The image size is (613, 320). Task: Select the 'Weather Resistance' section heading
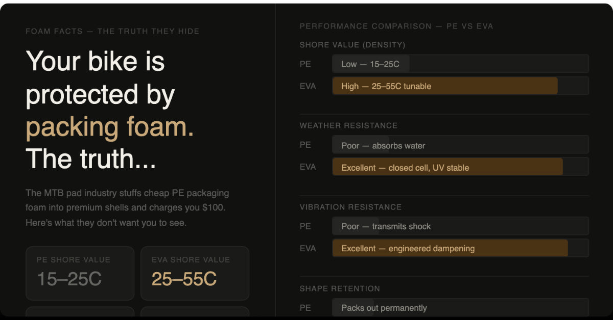pyautogui.click(x=348, y=125)
